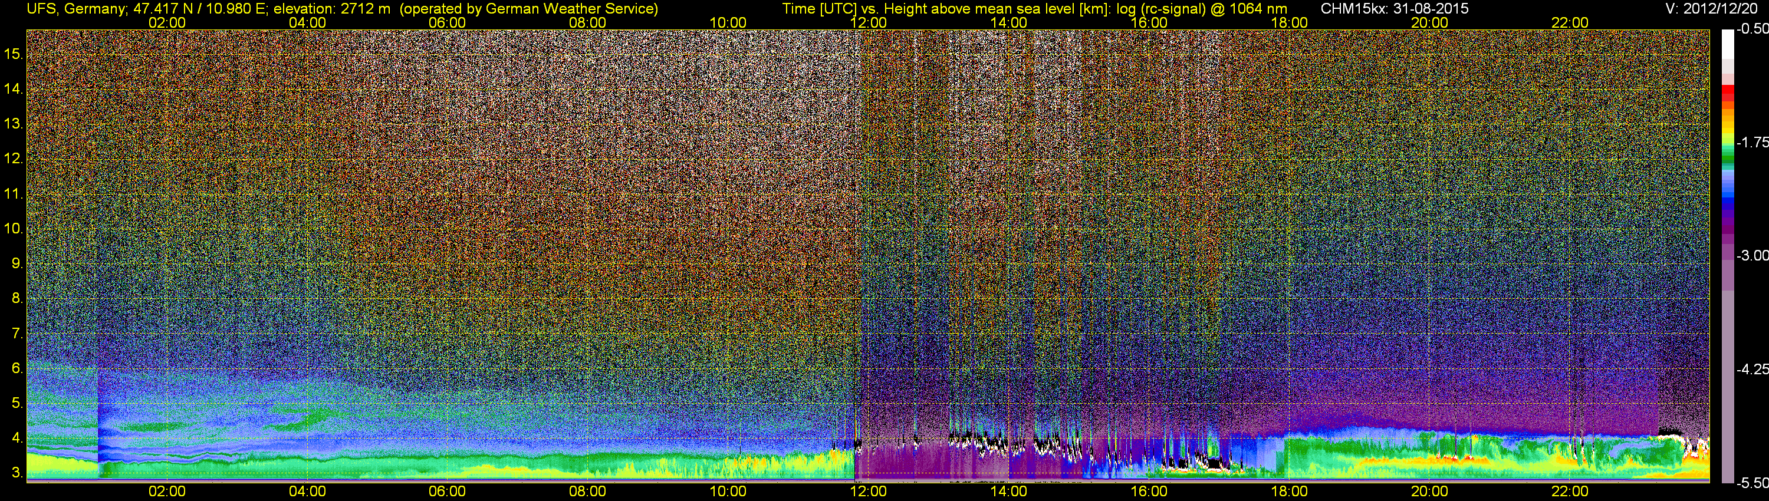
Task: Click the 14:00 label on the bottom time axis
Action: (1009, 492)
